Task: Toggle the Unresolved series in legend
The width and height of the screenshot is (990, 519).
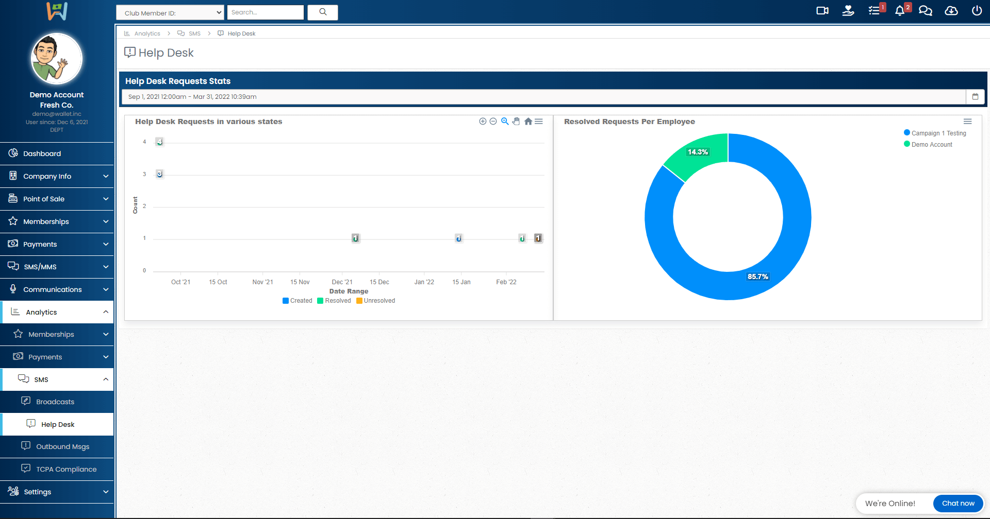Action: pyautogui.click(x=376, y=301)
